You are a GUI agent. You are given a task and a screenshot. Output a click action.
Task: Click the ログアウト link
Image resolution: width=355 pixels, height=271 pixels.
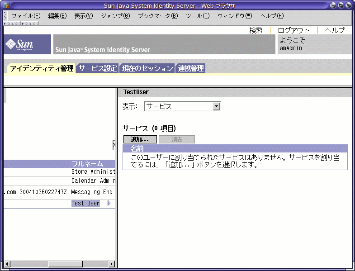[293, 30]
